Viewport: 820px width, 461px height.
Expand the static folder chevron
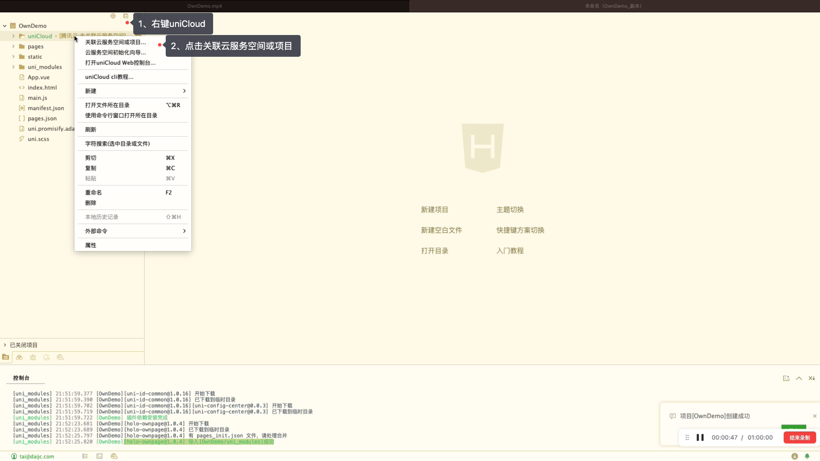coord(13,56)
